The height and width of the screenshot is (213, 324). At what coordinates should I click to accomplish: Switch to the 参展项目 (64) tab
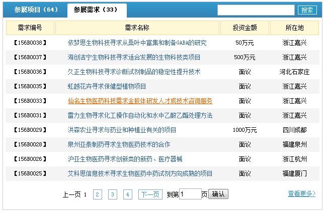pyautogui.click(x=36, y=10)
